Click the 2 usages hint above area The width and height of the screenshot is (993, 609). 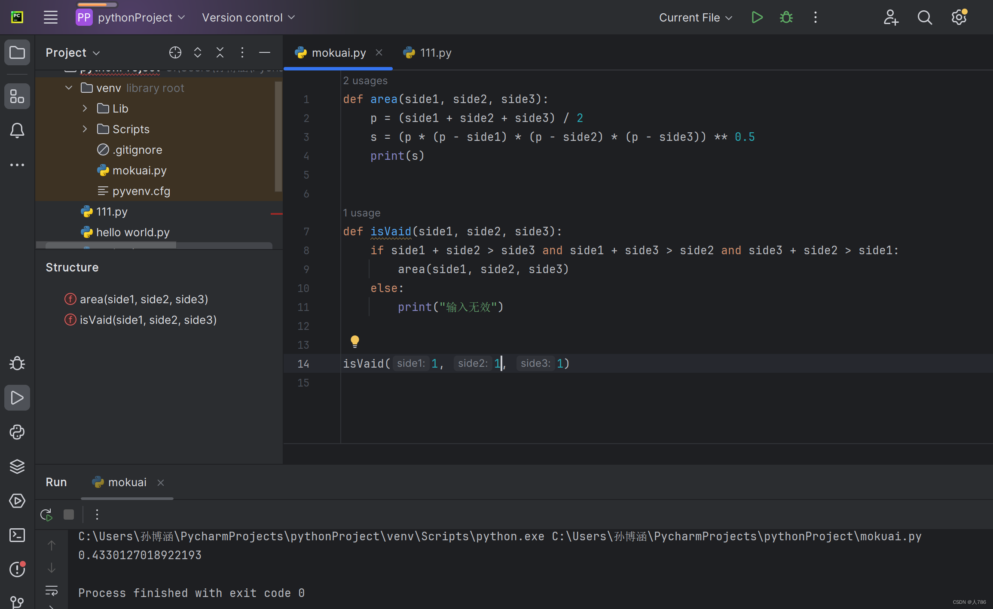(365, 81)
